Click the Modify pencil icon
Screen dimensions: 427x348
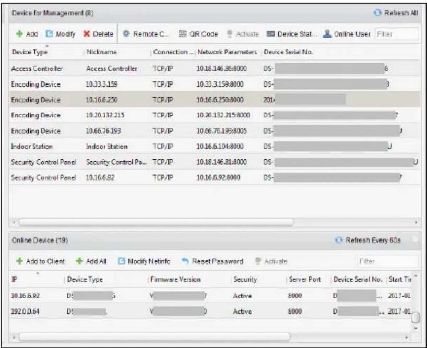click(49, 34)
